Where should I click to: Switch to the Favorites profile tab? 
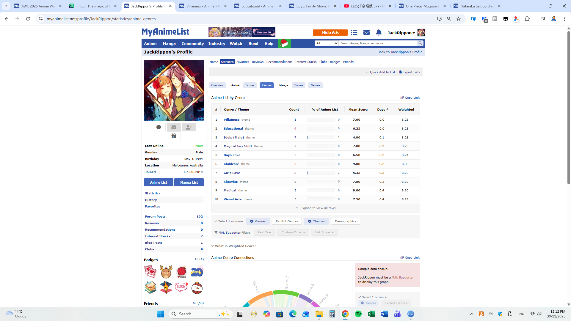[x=242, y=62]
